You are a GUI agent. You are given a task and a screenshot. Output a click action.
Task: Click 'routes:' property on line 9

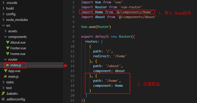point(92,42)
